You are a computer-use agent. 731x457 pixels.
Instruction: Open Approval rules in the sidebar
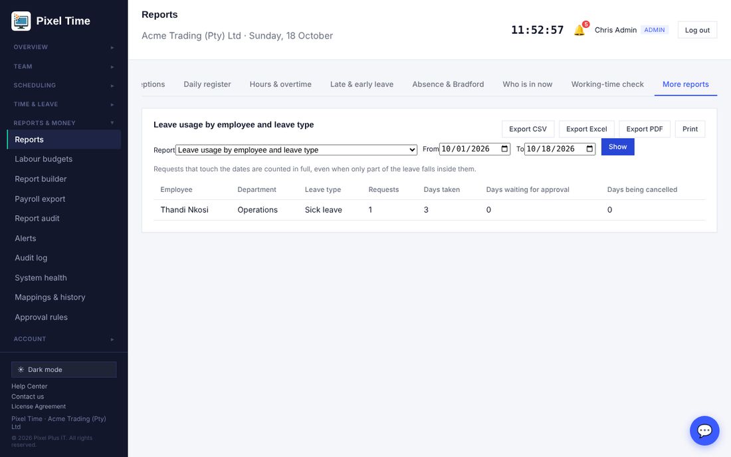click(64, 318)
